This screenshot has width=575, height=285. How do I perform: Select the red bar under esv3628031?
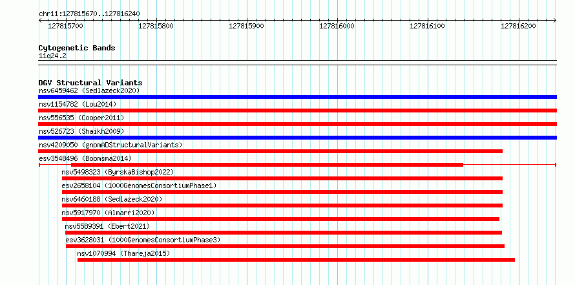tap(286, 246)
